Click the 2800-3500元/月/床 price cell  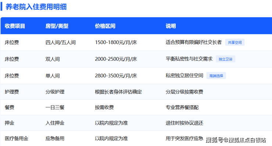116,76
